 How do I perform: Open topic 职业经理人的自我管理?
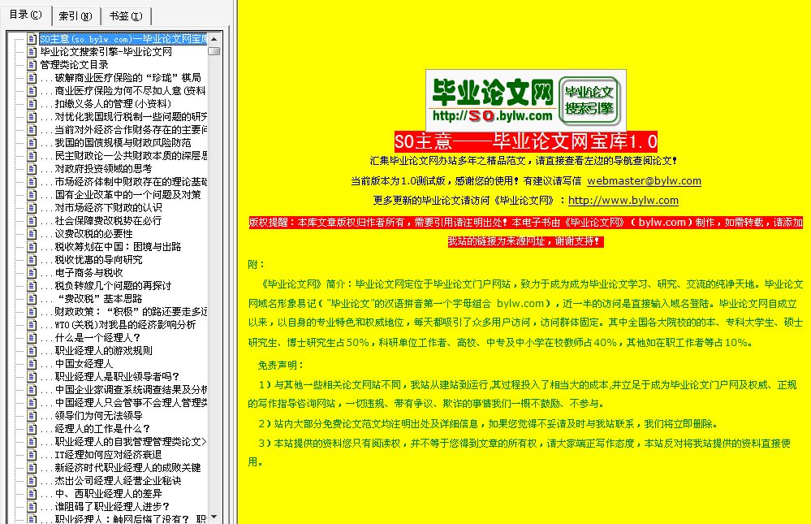click(123, 442)
